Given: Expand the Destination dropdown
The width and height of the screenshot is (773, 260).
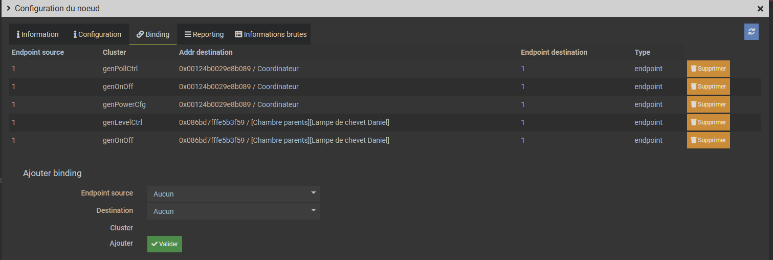Looking at the screenshot, I should [x=233, y=211].
